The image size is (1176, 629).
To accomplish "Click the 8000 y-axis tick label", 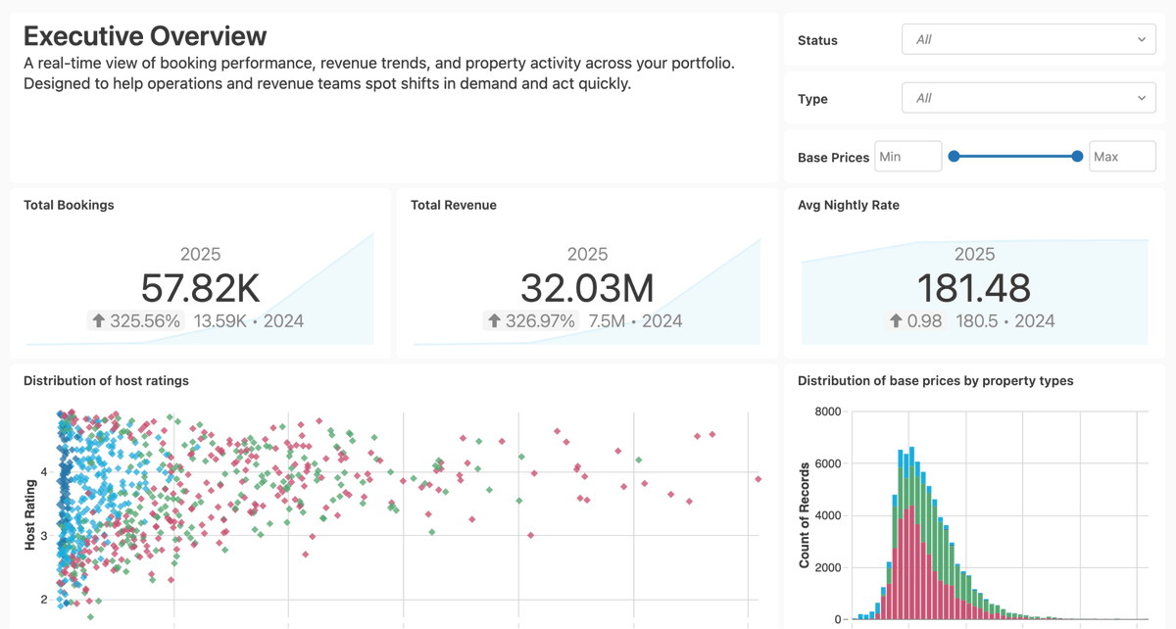I will pyautogui.click(x=828, y=411).
